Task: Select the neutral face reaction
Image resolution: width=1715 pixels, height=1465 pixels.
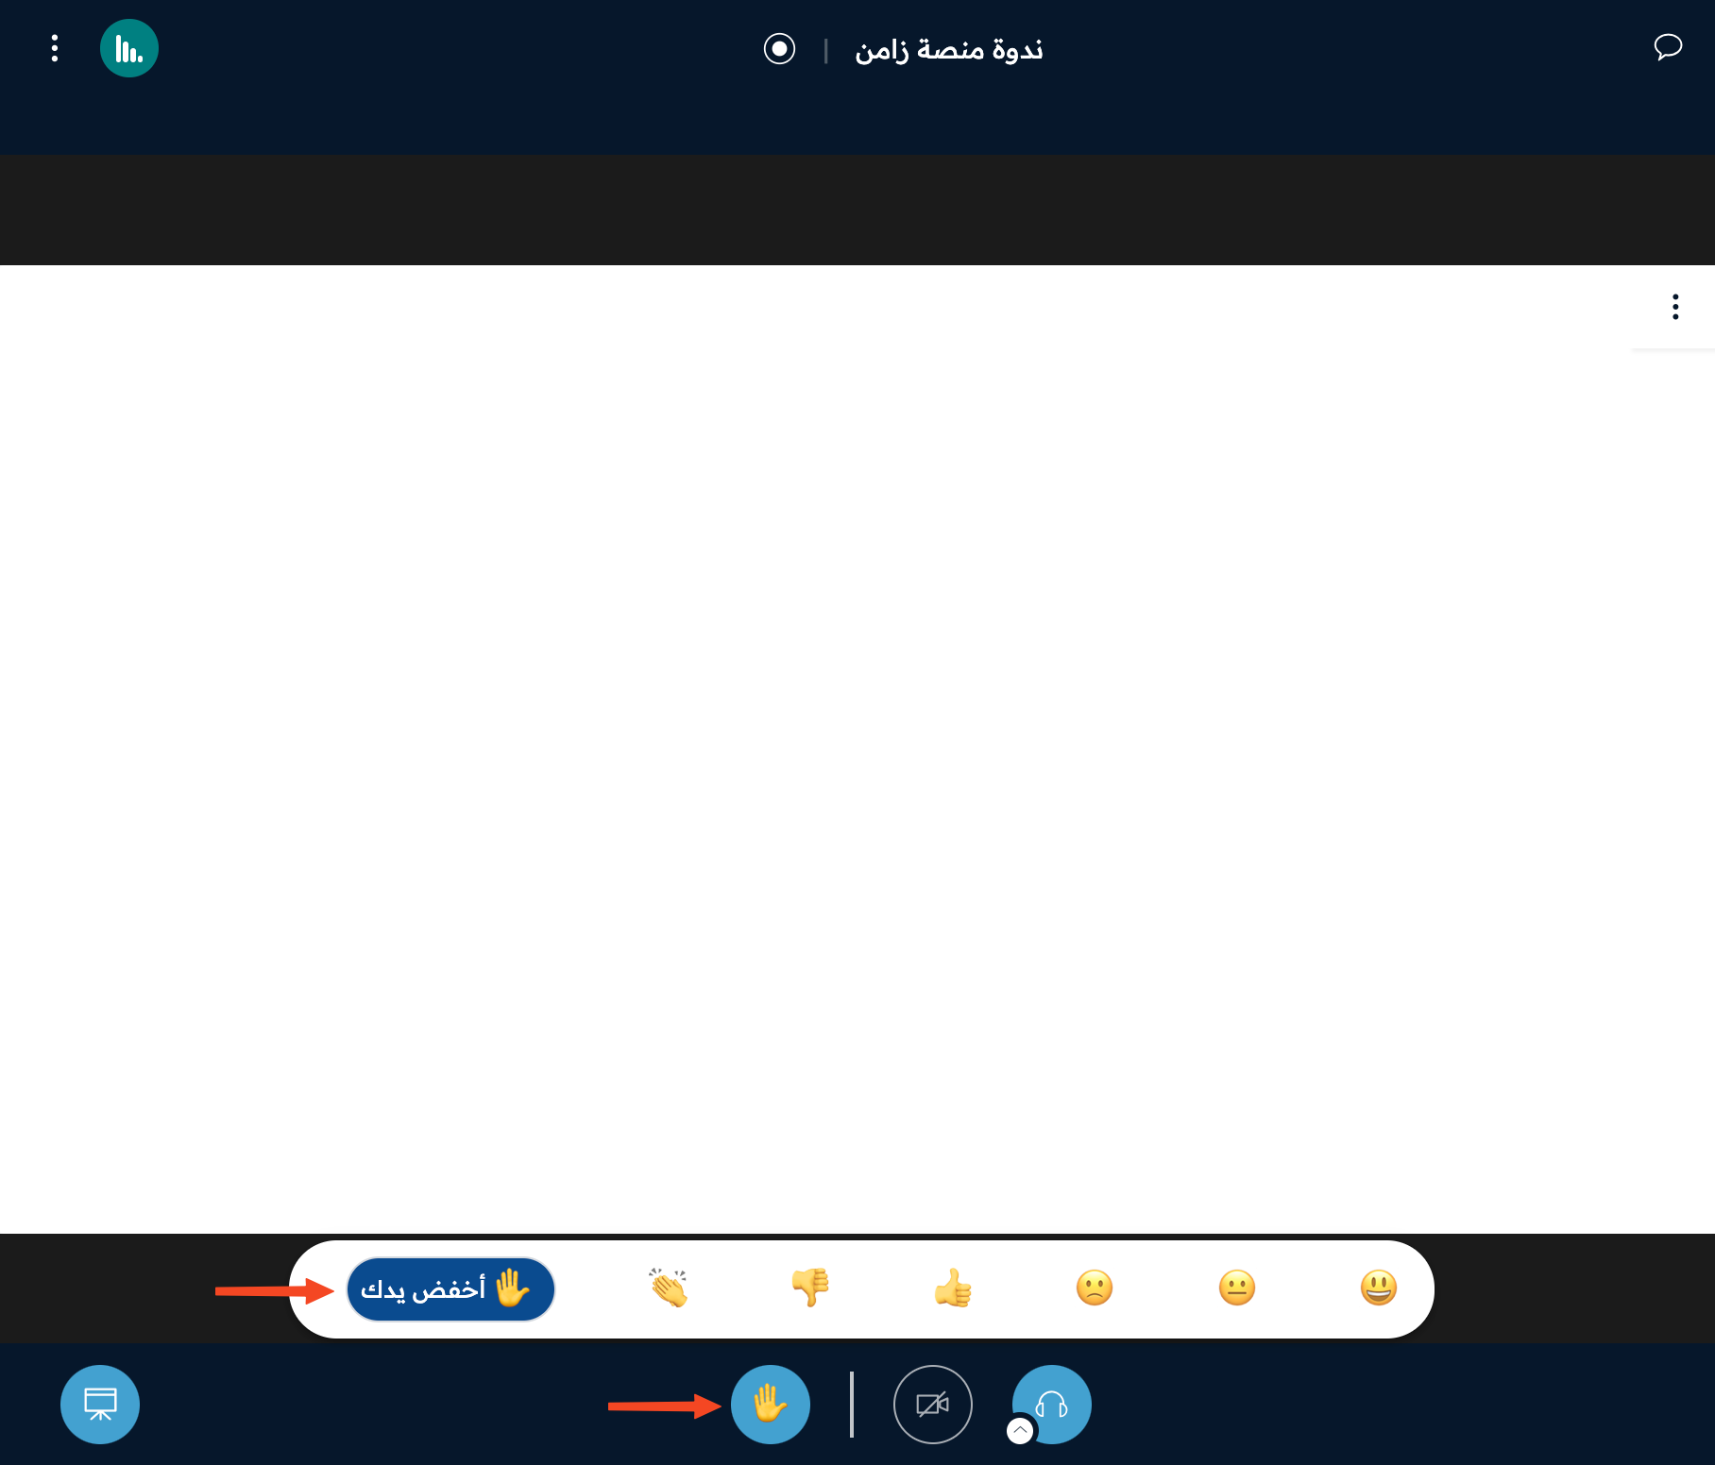Action: pos(1237,1288)
